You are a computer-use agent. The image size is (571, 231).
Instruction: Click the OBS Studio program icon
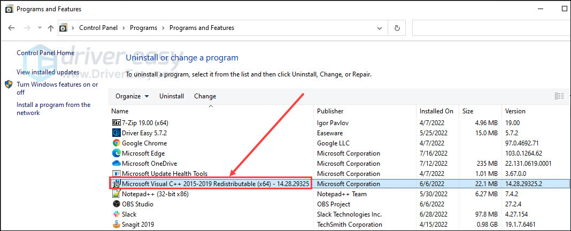[x=117, y=204]
